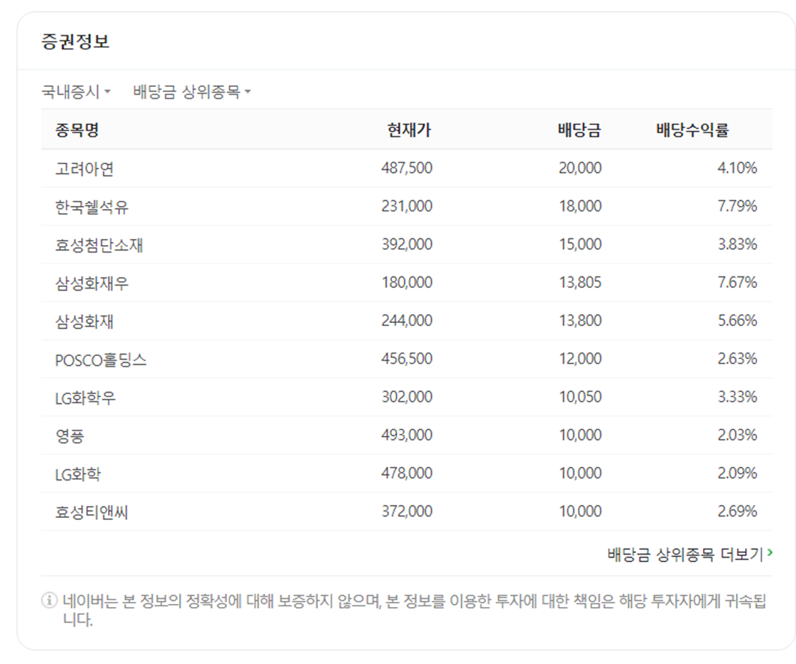Open the 효성티앤씨 stock link
This screenshot has height=664, width=796.
[x=91, y=512]
